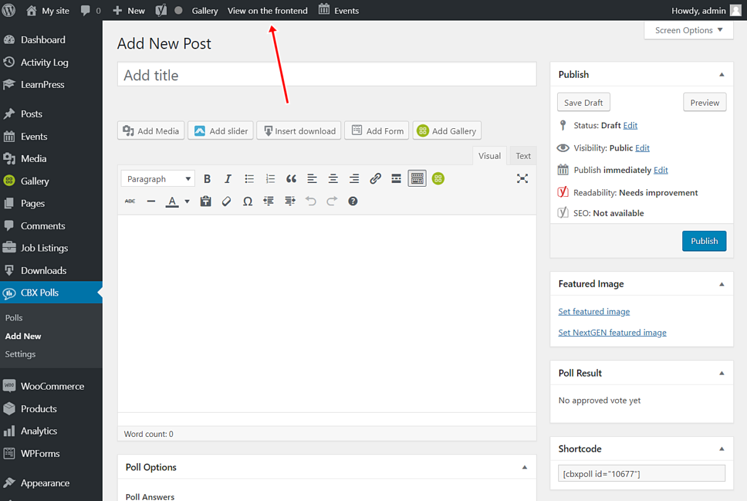Switch to the Text editor tab
The image size is (747, 501).
522,156
